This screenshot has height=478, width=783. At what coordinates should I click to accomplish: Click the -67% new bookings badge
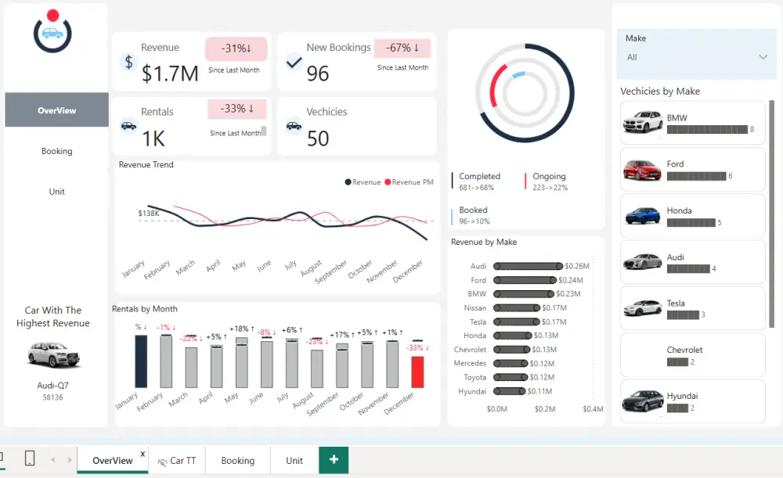402,48
